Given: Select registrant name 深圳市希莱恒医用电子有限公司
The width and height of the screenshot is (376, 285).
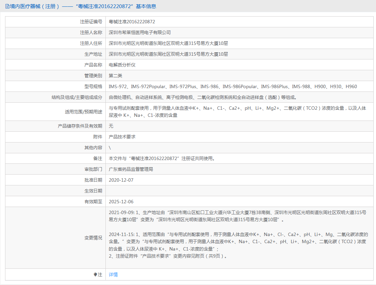Looking at the screenshot, I should coord(140,32).
